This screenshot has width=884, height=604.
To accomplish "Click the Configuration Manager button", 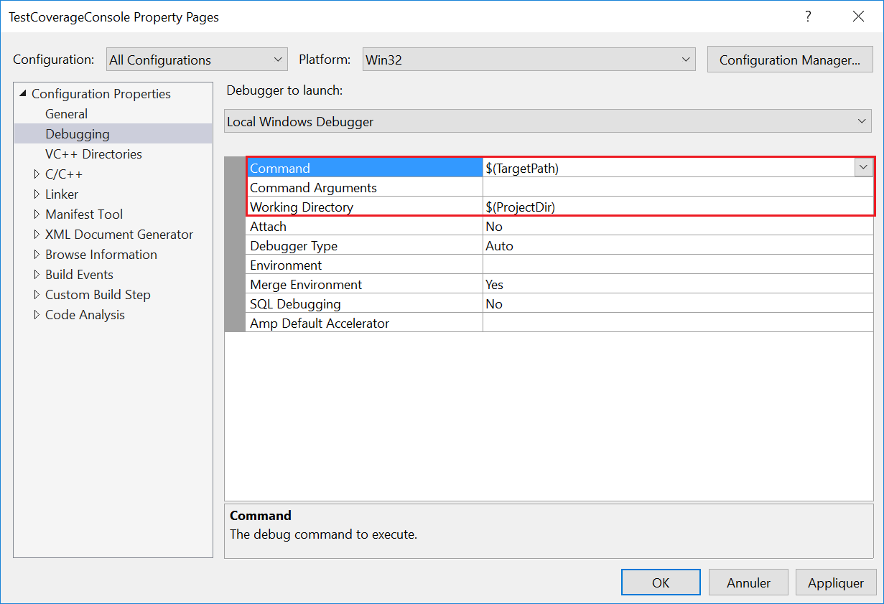I will (x=789, y=60).
